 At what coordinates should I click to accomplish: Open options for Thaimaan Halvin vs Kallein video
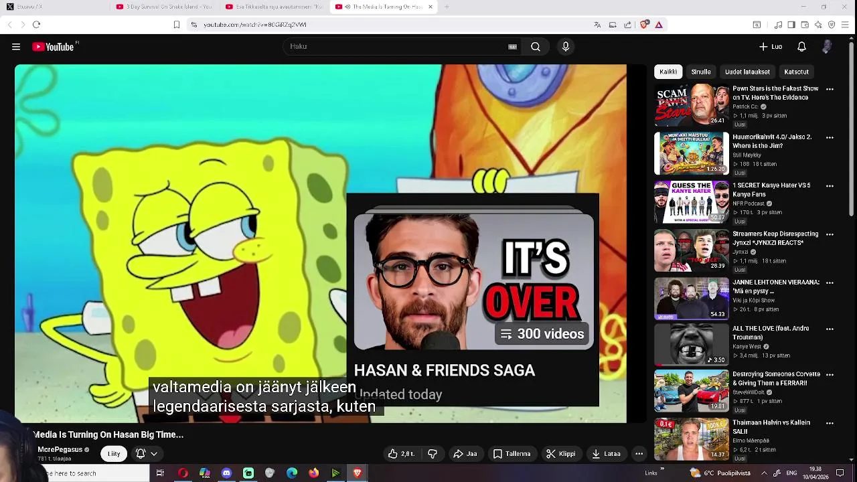click(x=830, y=423)
